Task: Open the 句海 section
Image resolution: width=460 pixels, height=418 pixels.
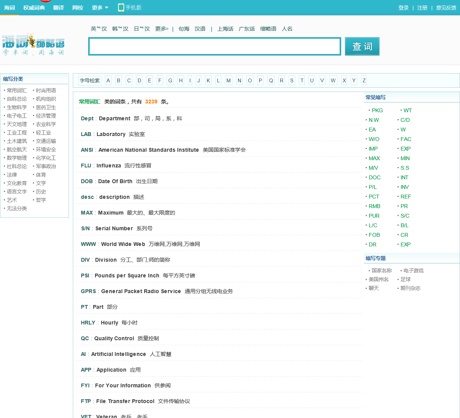Action: [184, 29]
